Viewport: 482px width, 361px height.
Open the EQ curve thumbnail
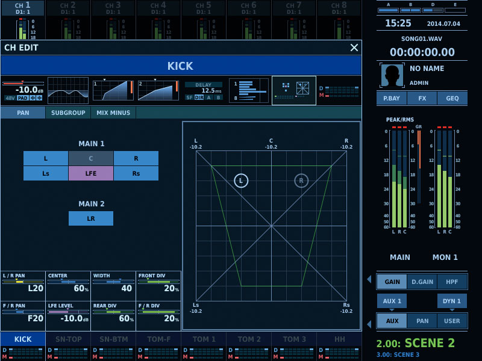(68, 90)
